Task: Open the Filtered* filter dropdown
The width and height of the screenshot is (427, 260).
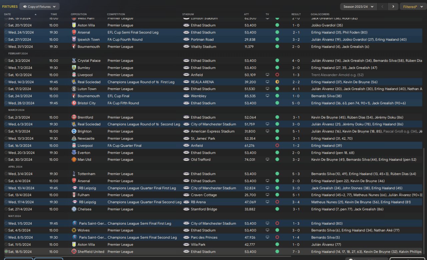Action: point(413,6)
